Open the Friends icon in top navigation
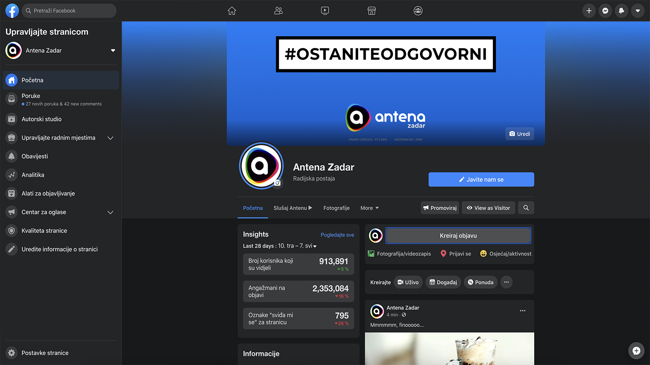This screenshot has width=650, height=365. point(278,11)
